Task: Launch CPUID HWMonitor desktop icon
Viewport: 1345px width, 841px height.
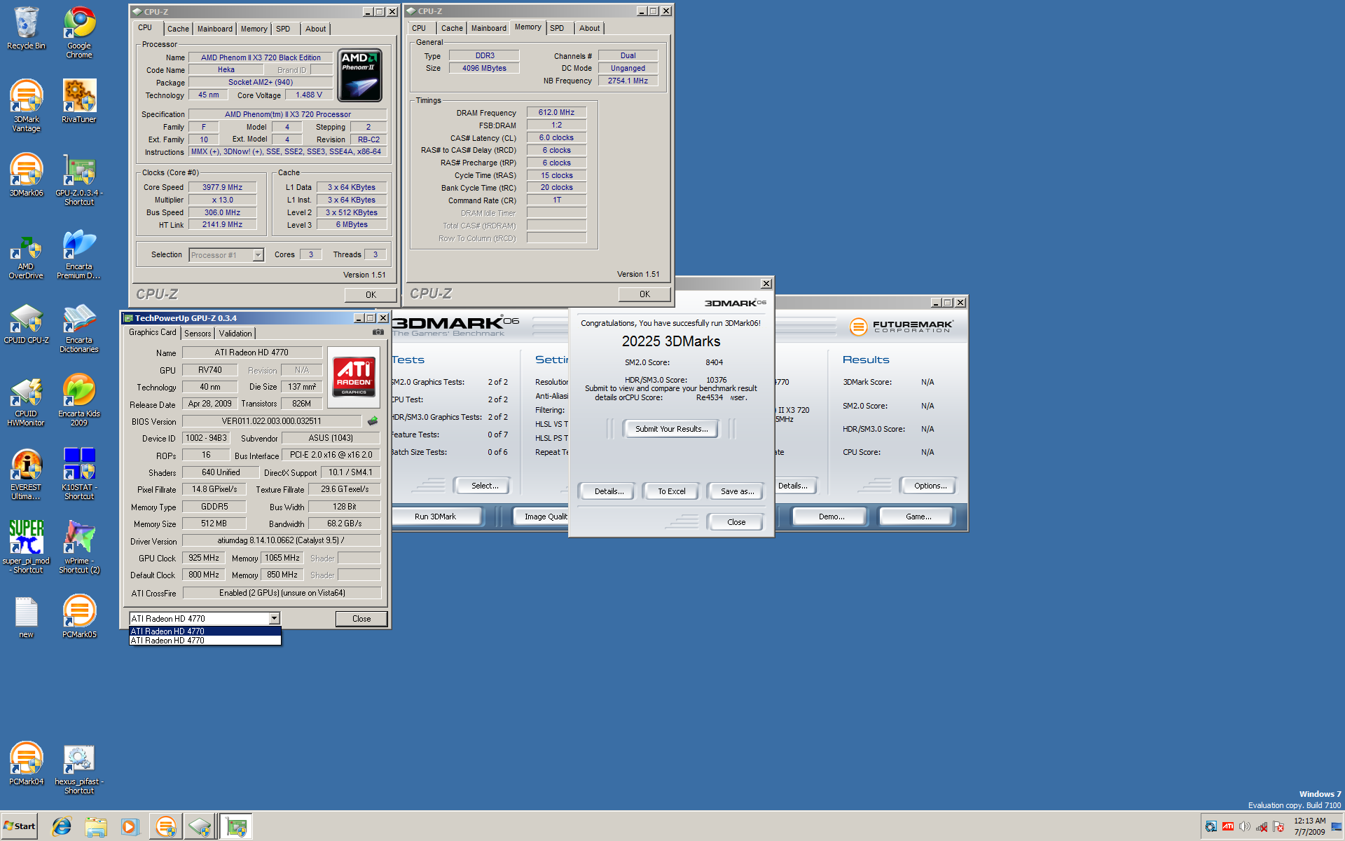Action: [x=26, y=402]
